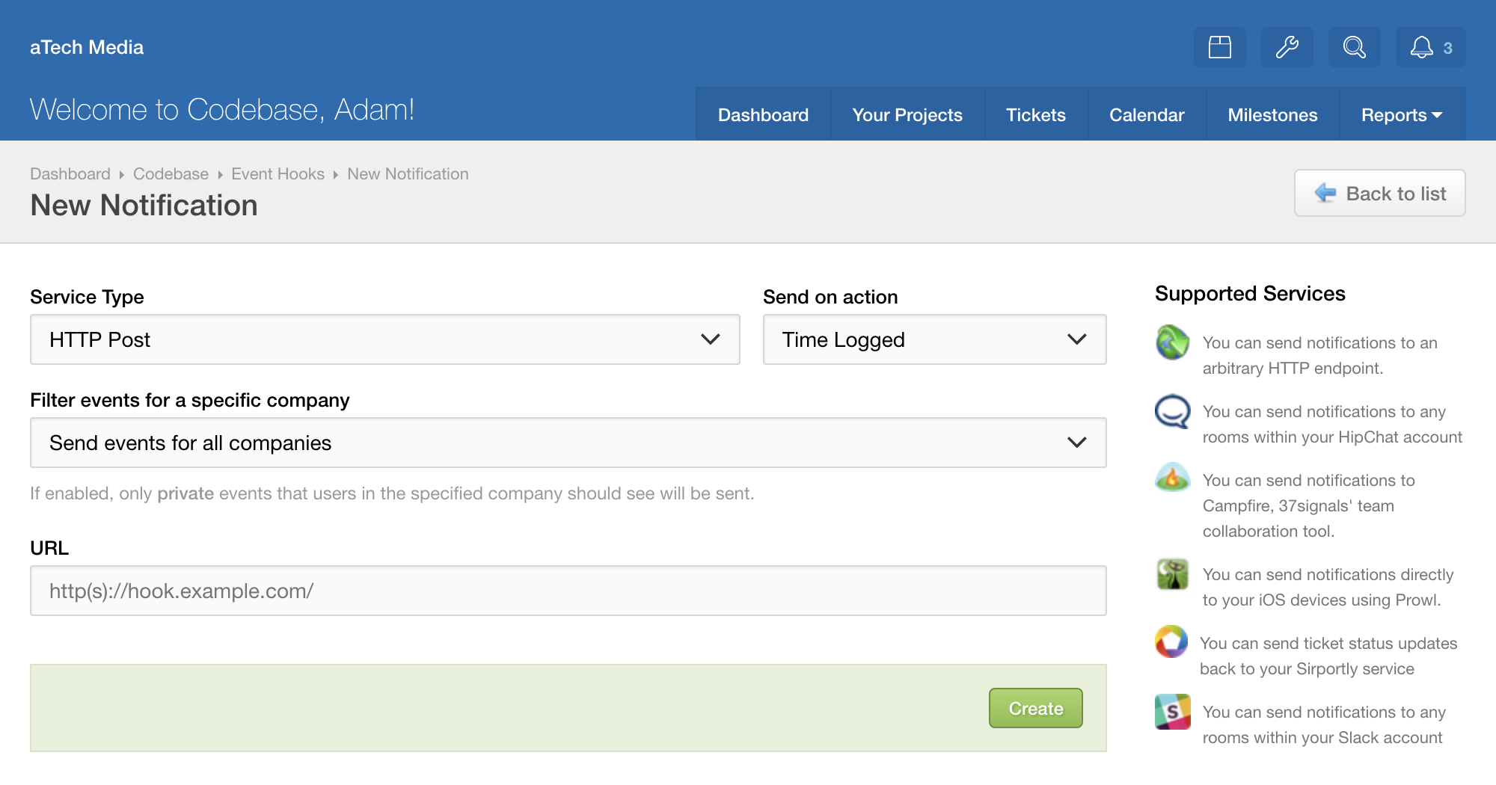Click the URL field label
Viewport: 1496px width, 785px height.
tap(49, 548)
